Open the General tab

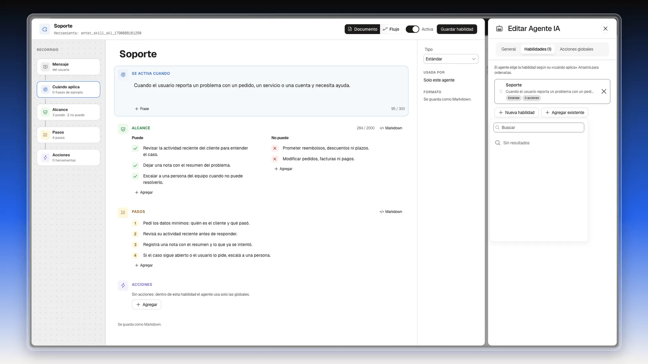tap(508, 49)
